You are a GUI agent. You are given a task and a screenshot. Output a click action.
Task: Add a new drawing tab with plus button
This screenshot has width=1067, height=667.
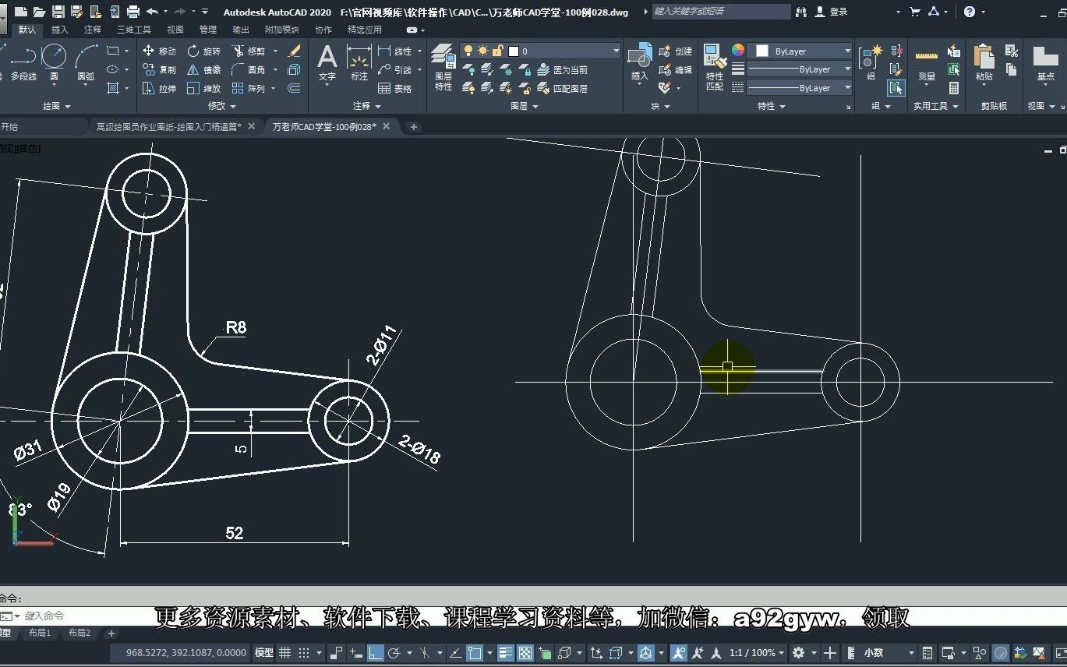tap(414, 127)
